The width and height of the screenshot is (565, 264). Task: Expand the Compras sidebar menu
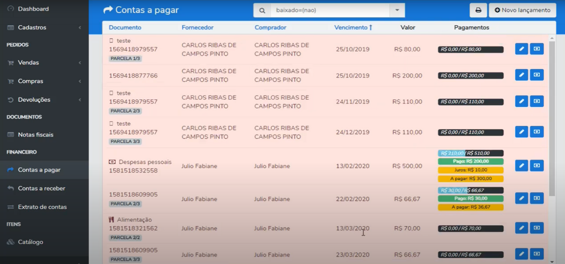click(x=44, y=81)
